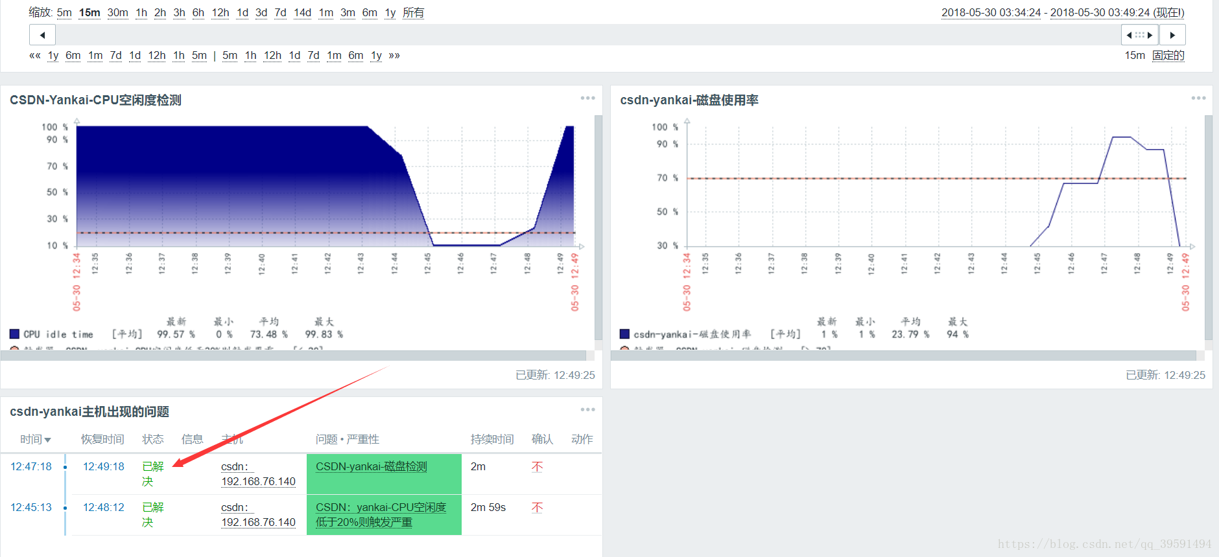Toggle the 固定的 time mode link
The height and width of the screenshot is (557, 1219).
point(1168,56)
